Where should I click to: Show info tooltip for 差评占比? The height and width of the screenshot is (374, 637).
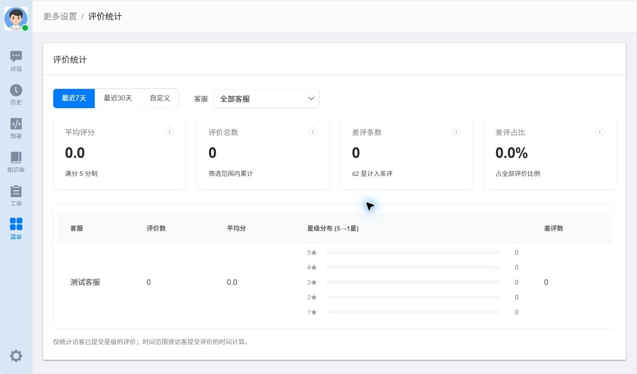599,132
